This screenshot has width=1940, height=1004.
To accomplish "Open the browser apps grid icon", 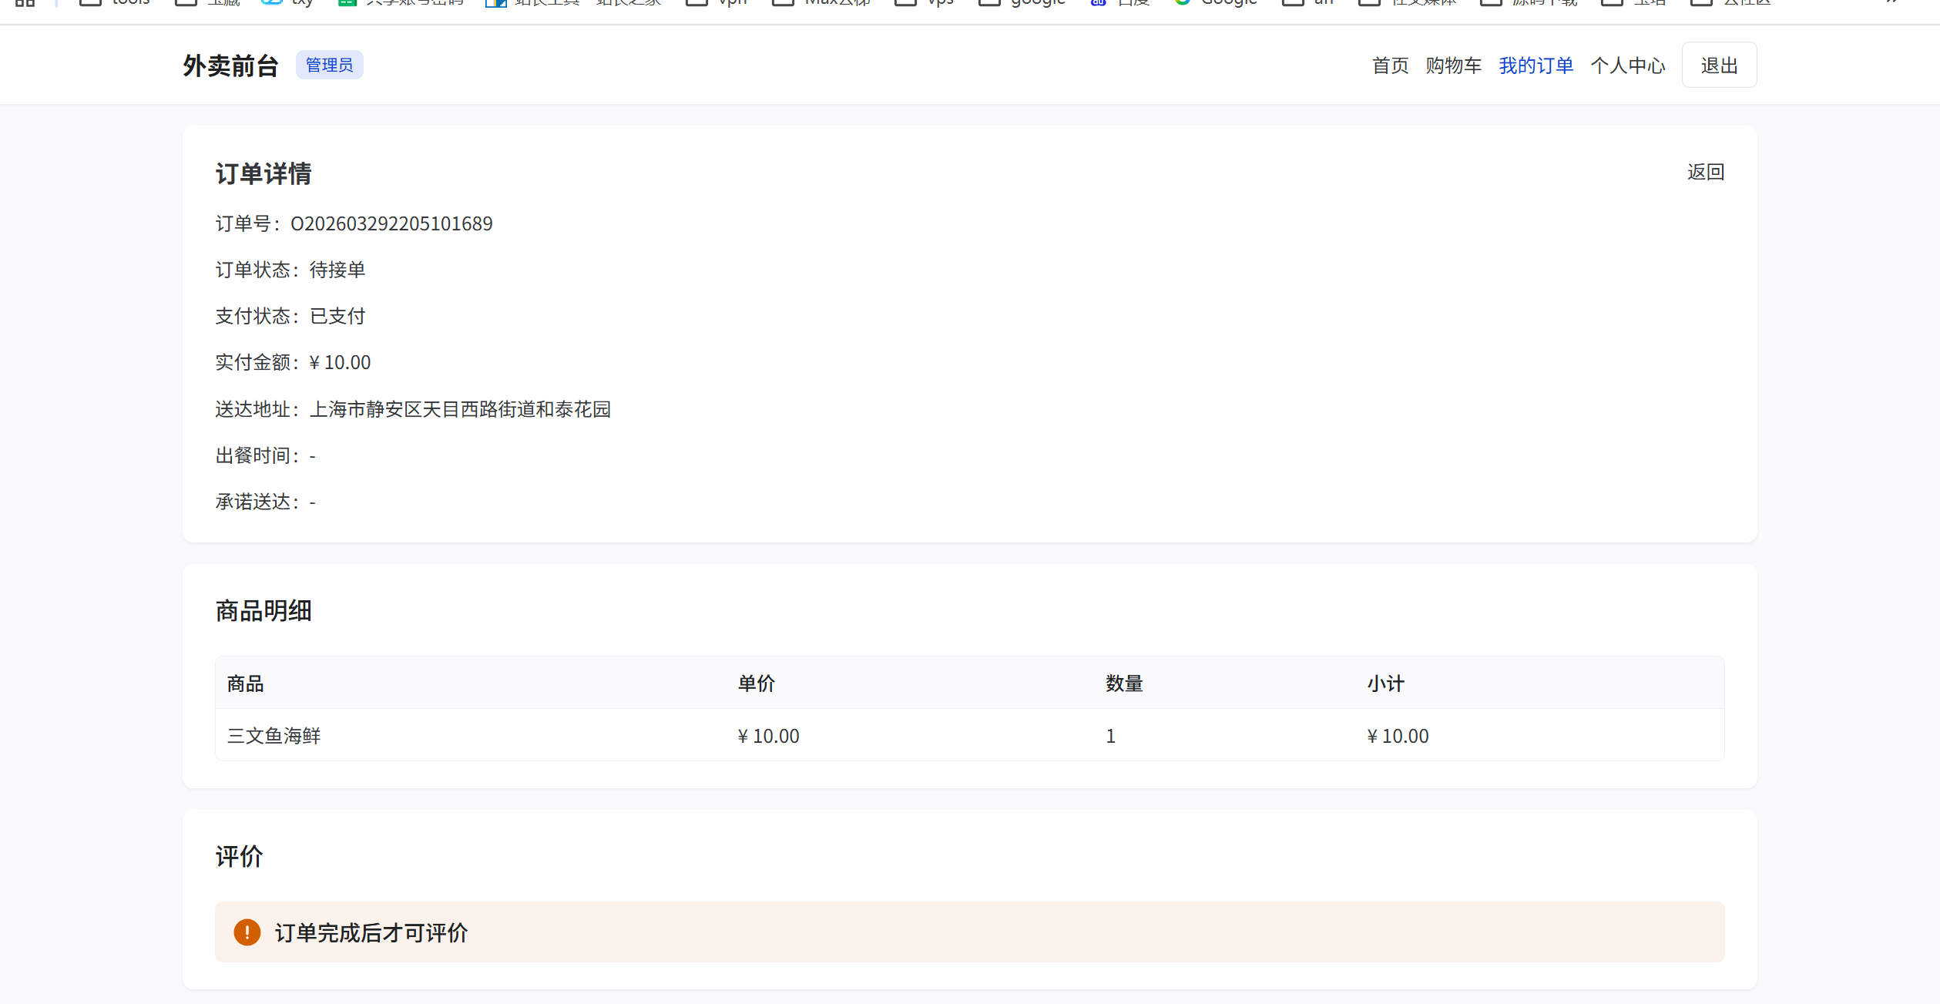I will 25,2.
